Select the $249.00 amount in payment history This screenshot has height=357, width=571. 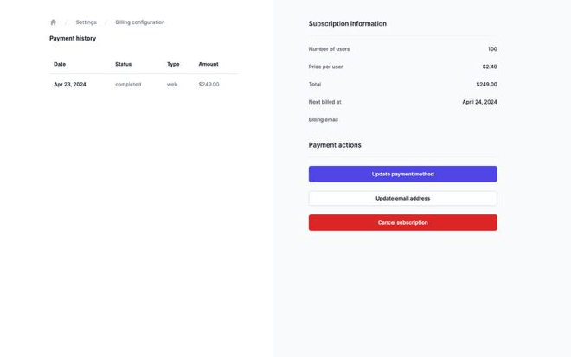point(209,85)
